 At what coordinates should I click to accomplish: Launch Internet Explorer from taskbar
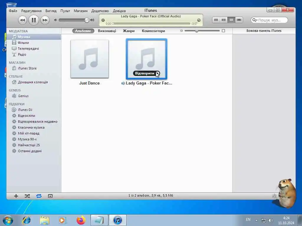(26, 220)
